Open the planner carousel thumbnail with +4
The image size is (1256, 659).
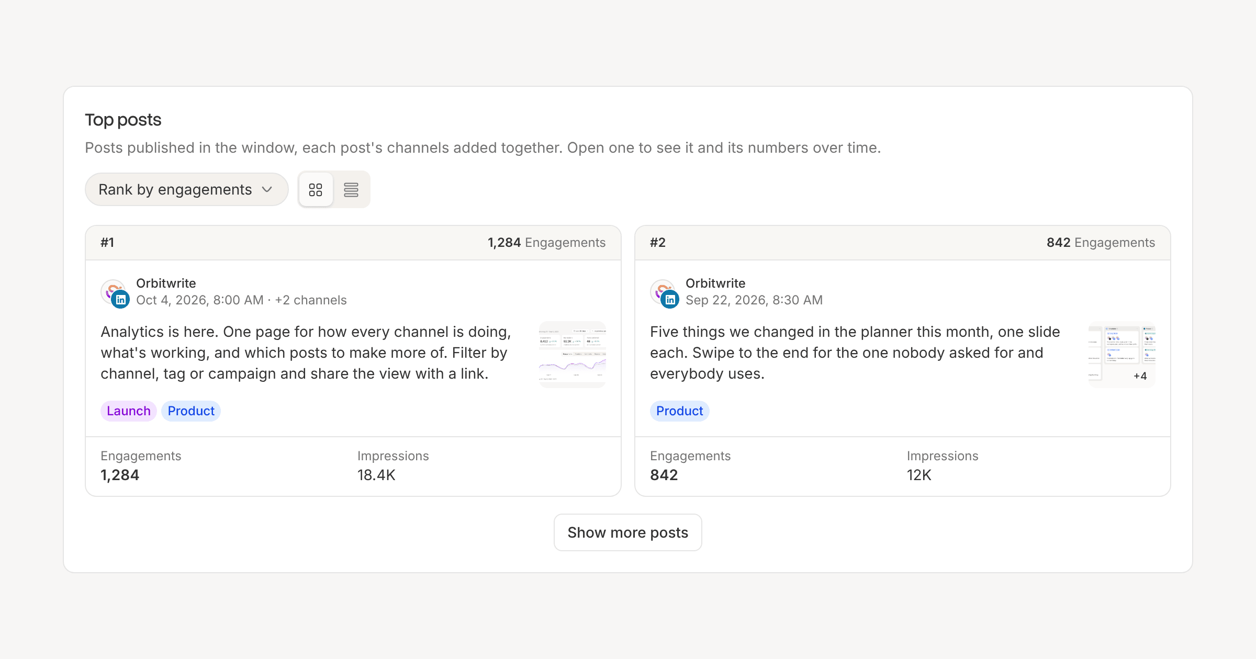point(1122,355)
